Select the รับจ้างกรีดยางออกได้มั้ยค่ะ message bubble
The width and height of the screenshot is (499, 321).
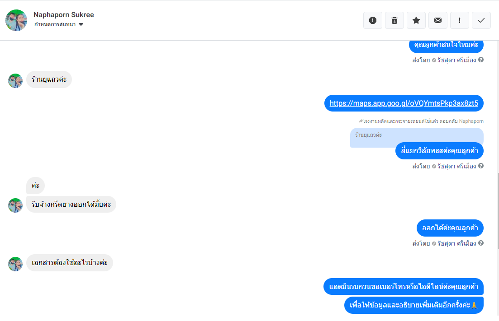[71, 204]
